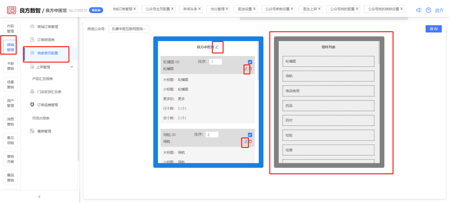Click the 保存 button
This screenshot has height=203, width=450.
pos(433,29)
